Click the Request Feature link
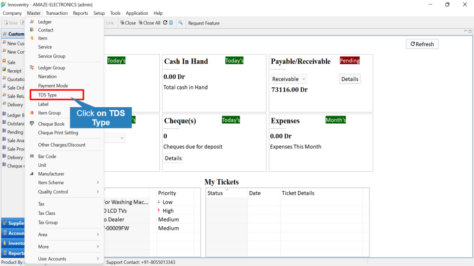This screenshot has height=266, width=474. [204, 23]
